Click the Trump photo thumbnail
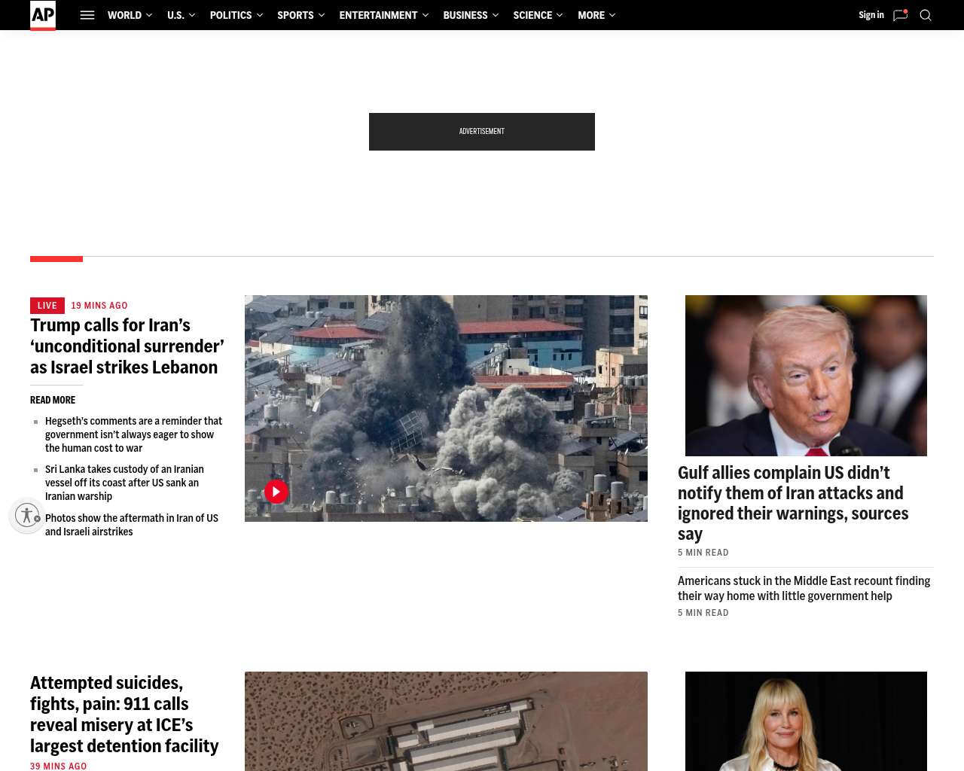The width and height of the screenshot is (964, 771). click(806, 375)
